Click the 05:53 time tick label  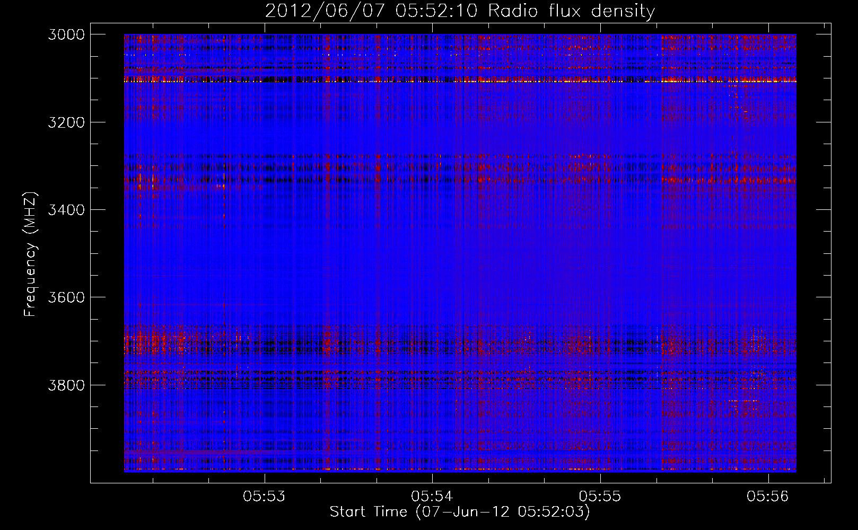point(264,497)
